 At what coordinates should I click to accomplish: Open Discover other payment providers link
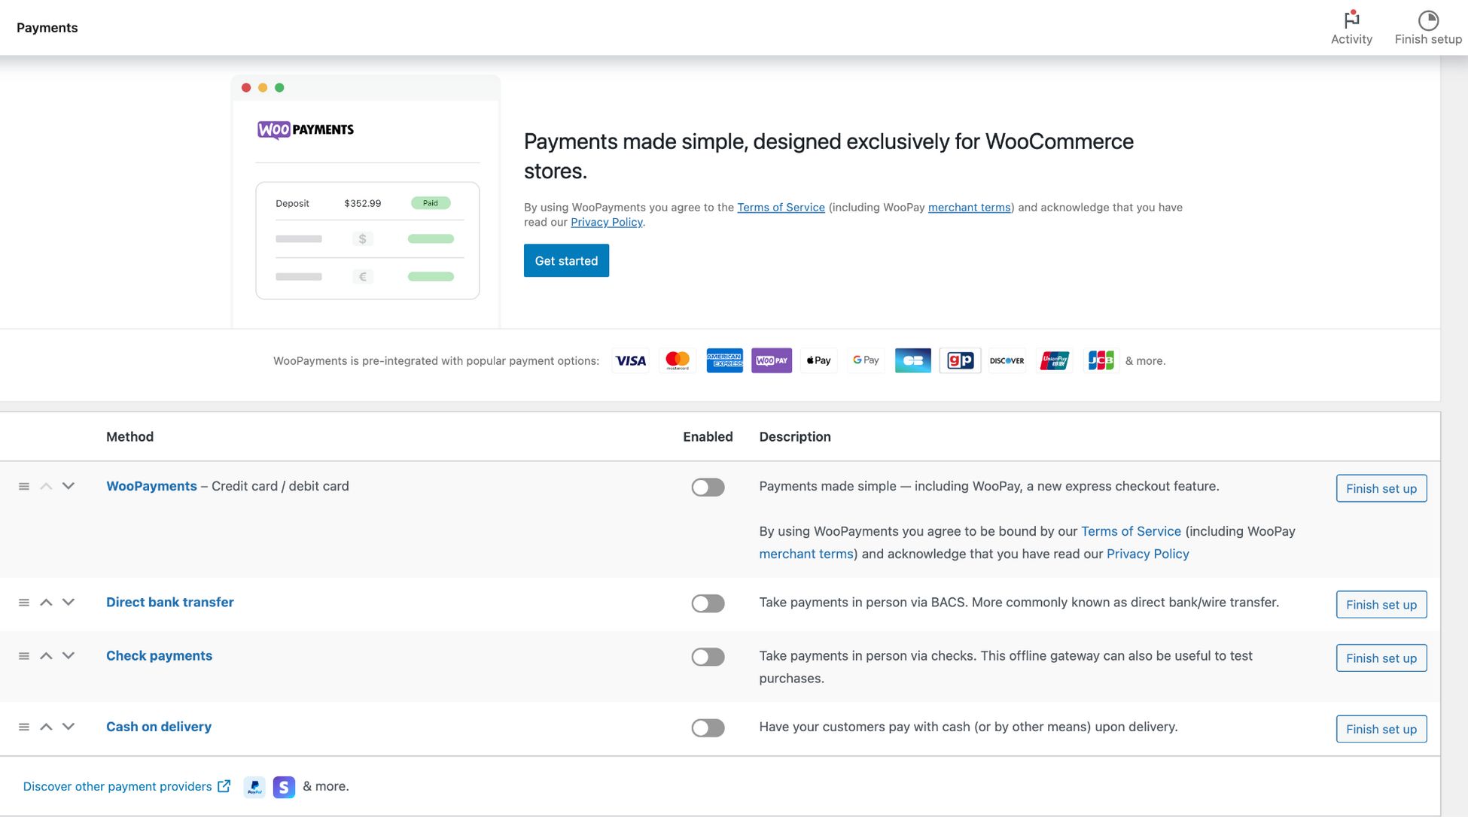click(x=117, y=786)
